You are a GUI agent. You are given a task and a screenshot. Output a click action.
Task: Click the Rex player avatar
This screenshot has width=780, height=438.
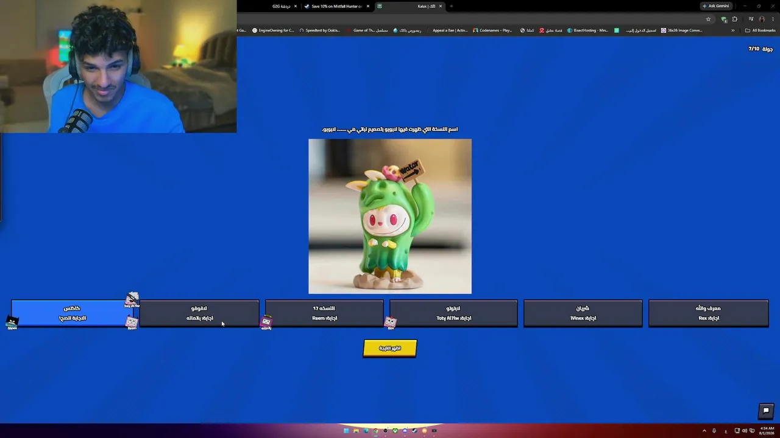click(391, 323)
